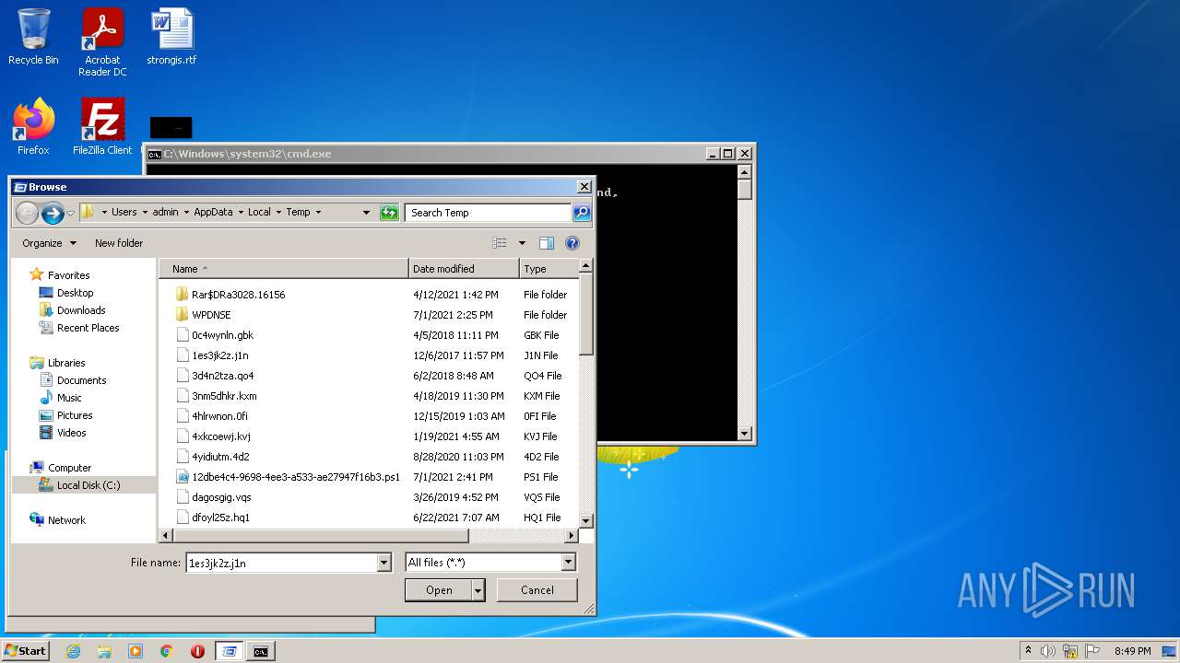Click the volume speaker tray icon
1180x663 pixels.
pyautogui.click(x=1048, y=651)
